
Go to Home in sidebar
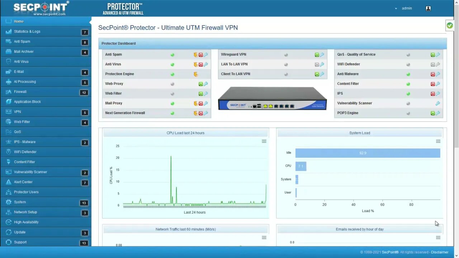46,21
